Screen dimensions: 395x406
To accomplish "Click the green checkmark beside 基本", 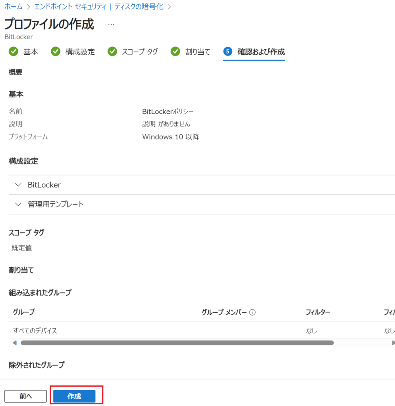I will coord(13,52).
